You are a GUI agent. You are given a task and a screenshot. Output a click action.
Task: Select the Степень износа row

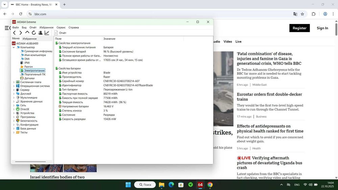(83, 111)
